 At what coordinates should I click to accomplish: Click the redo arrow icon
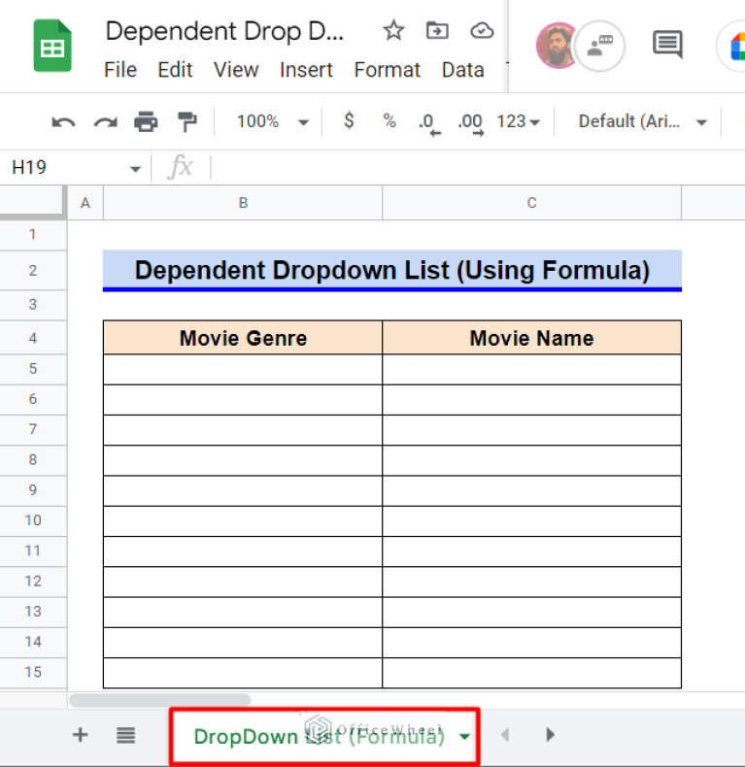105,121
